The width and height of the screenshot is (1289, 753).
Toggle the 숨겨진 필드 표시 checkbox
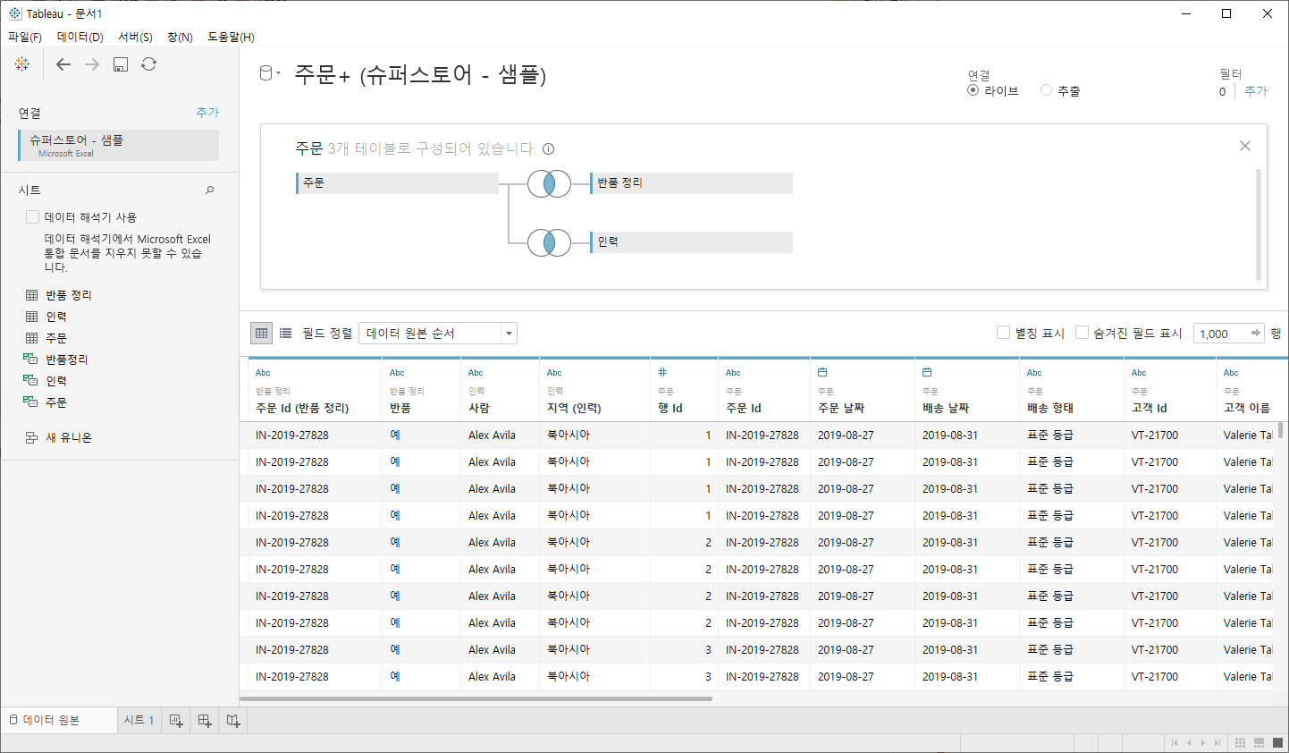pyautogui.click(x=1082, y=333)
